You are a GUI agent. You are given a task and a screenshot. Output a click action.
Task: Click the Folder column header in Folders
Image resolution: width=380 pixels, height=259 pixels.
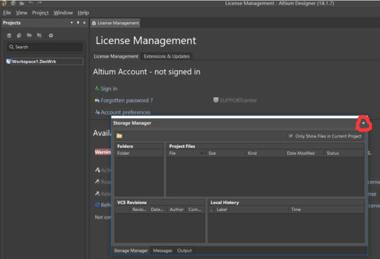click(139, 153)
